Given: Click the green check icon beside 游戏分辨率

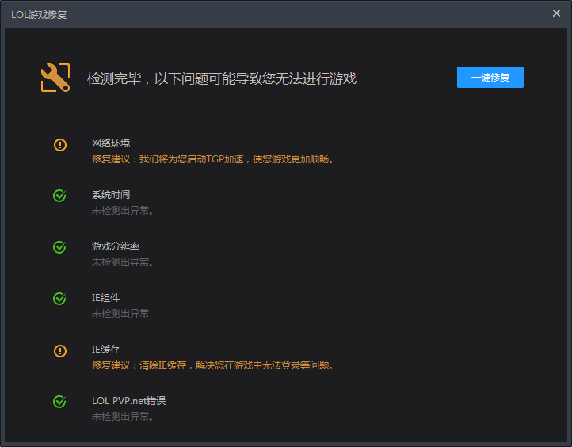Looking at the screenshot, I should 59,247.
